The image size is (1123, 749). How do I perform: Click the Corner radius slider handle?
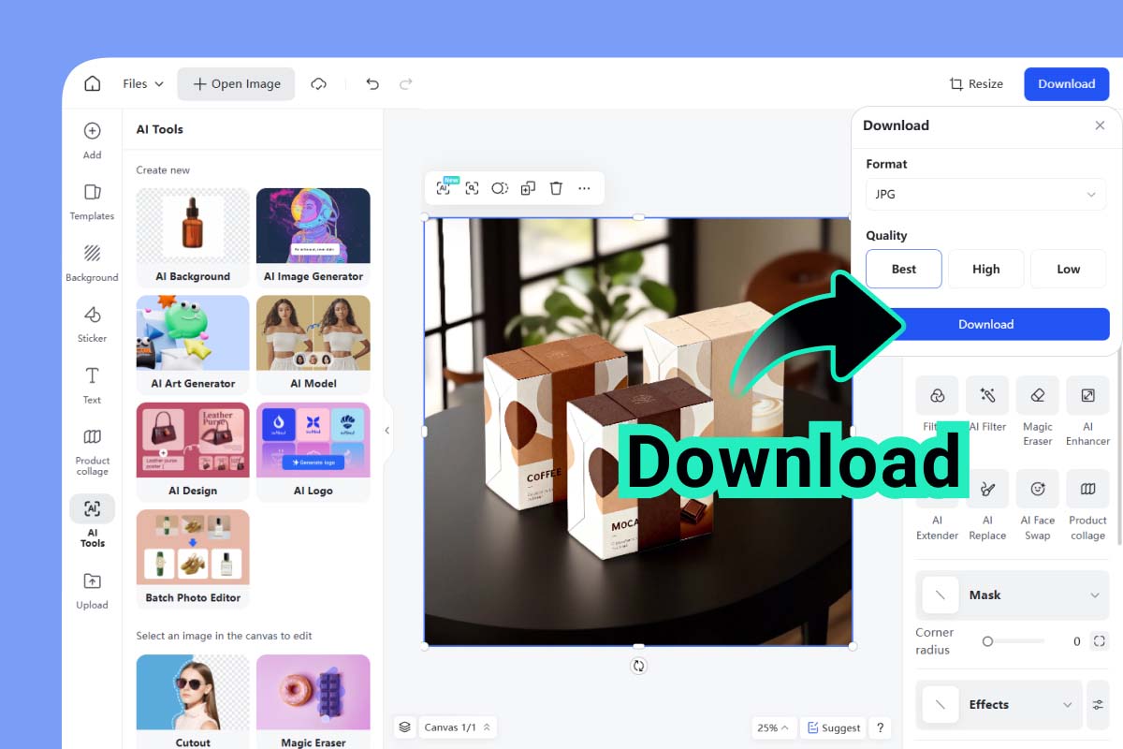pyautogui.click(x=987, y=641)
